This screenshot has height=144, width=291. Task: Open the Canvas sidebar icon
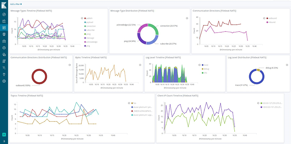click(x=4, y=41)
